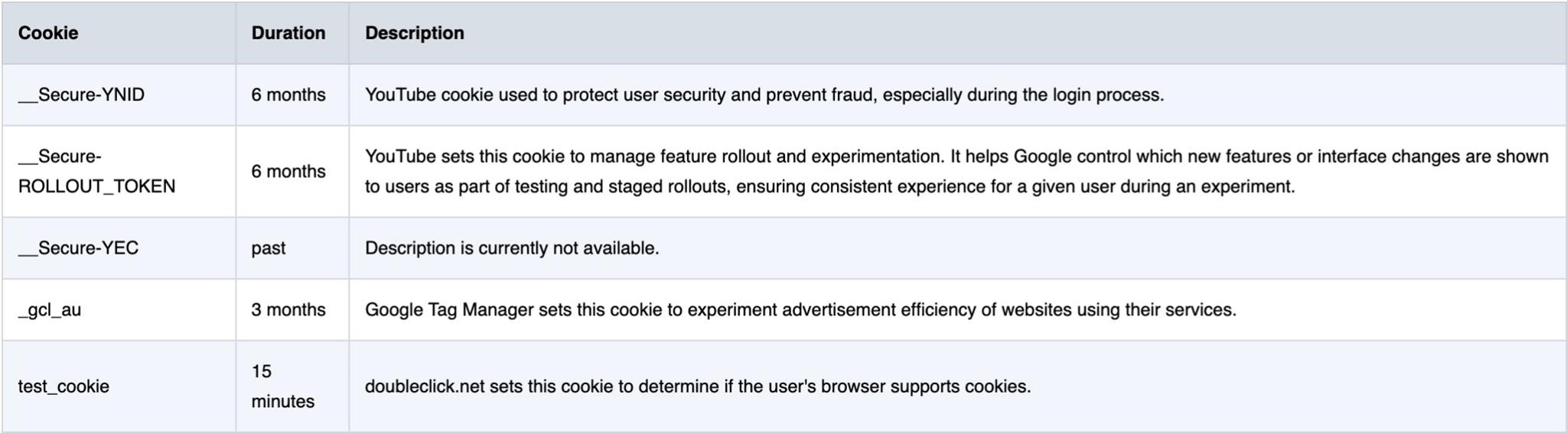Click the 15 minutes duration cell
Screen dimensions: 1567x433
[282, 386]
